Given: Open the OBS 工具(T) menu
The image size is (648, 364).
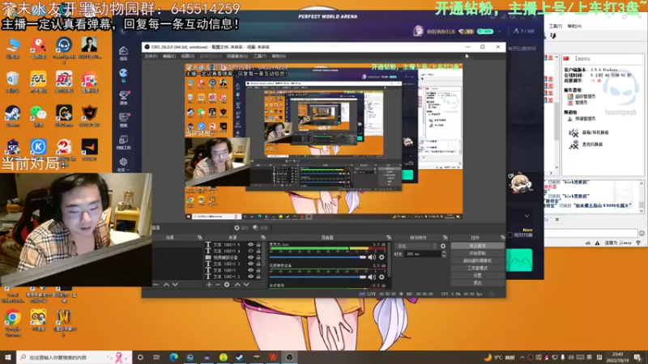Looking at the screenshot, I should 260,56.
